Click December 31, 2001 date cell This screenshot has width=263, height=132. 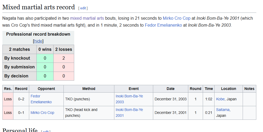tap(170, 113)
